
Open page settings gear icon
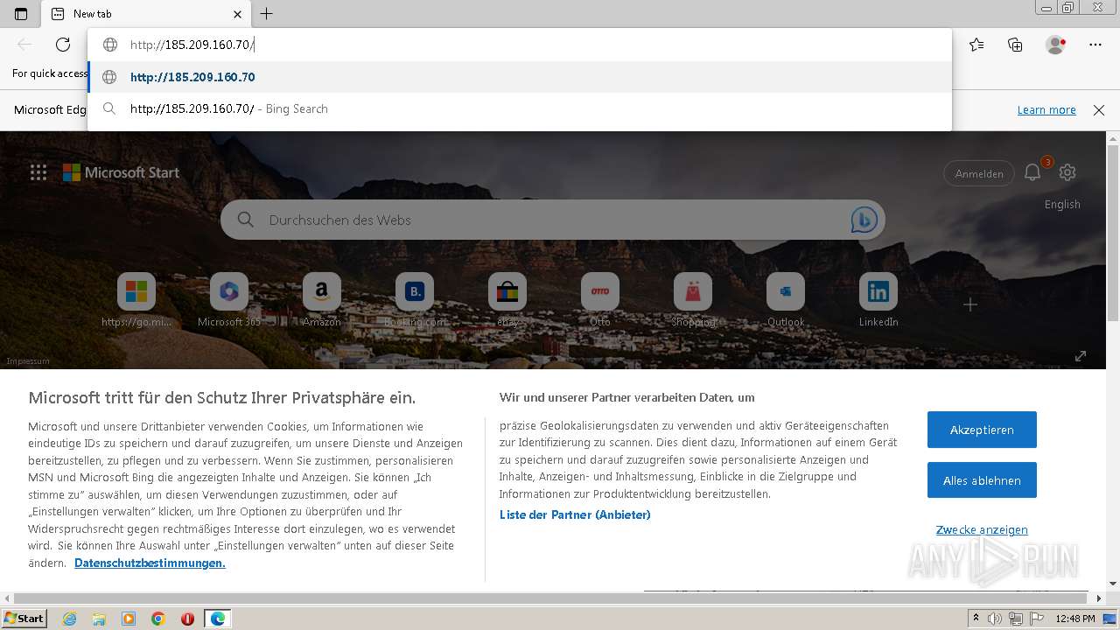click(x=1067, y=172)
